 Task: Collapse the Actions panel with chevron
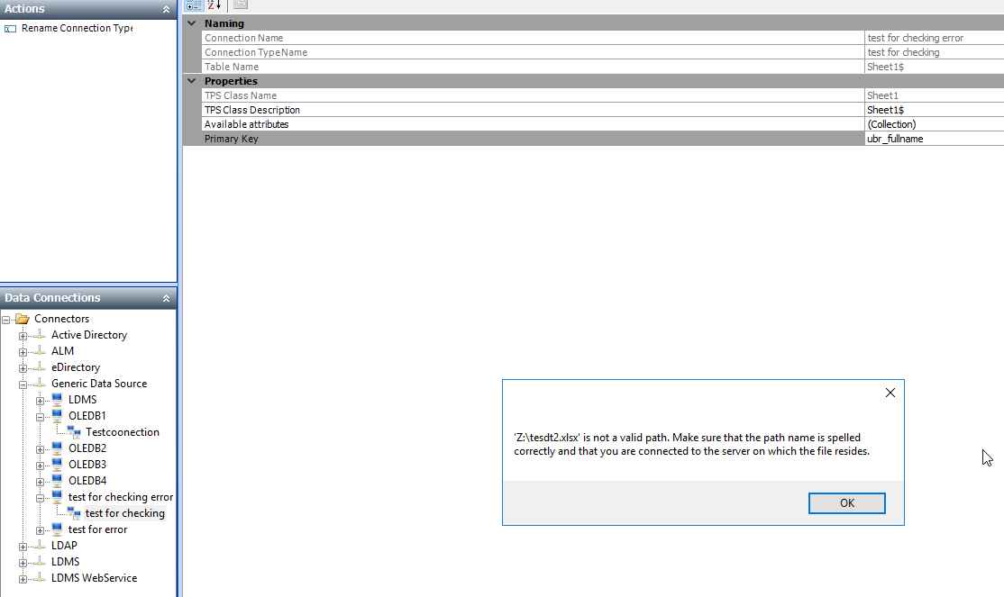166,9
